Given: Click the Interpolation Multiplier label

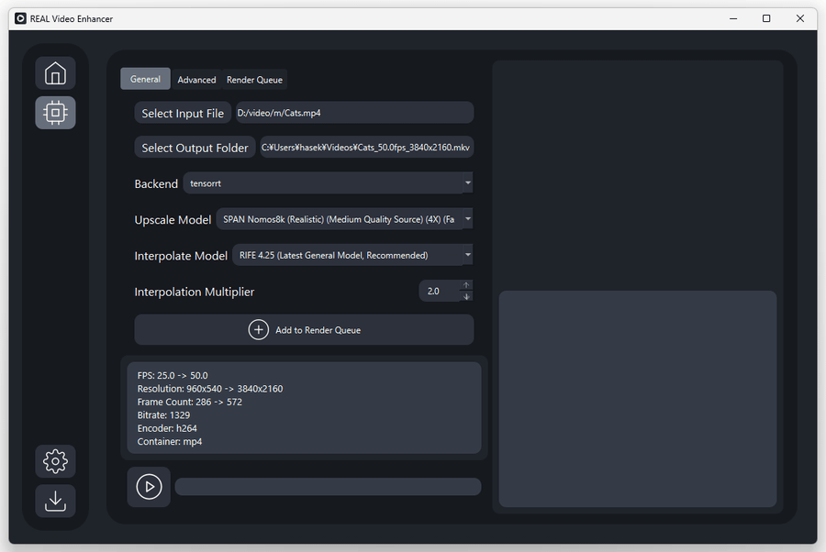Looking at the screenshot, I should coord(194,293).
